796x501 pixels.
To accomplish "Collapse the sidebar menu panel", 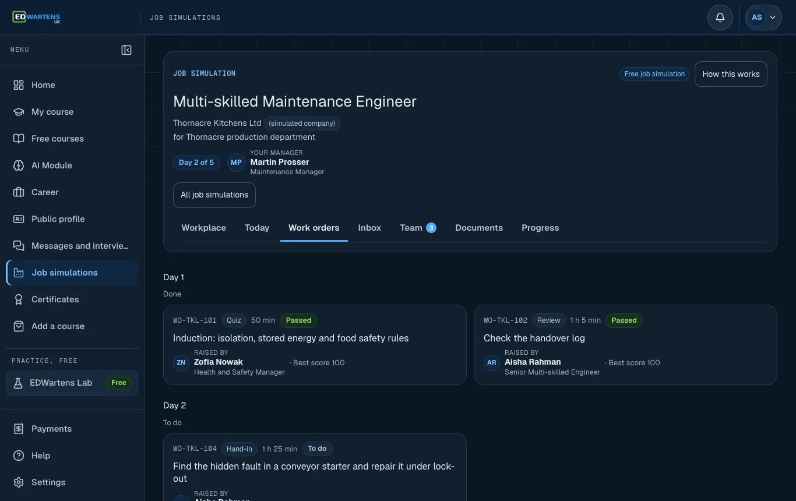I will 126,50.
